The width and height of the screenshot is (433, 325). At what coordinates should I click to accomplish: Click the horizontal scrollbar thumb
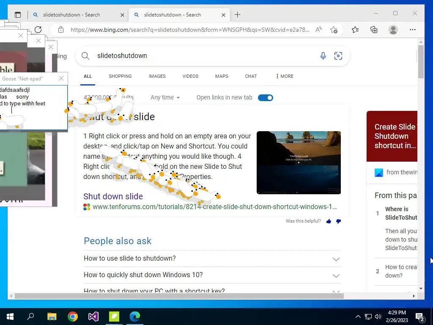pyautogui.click(x=179, y=296)
